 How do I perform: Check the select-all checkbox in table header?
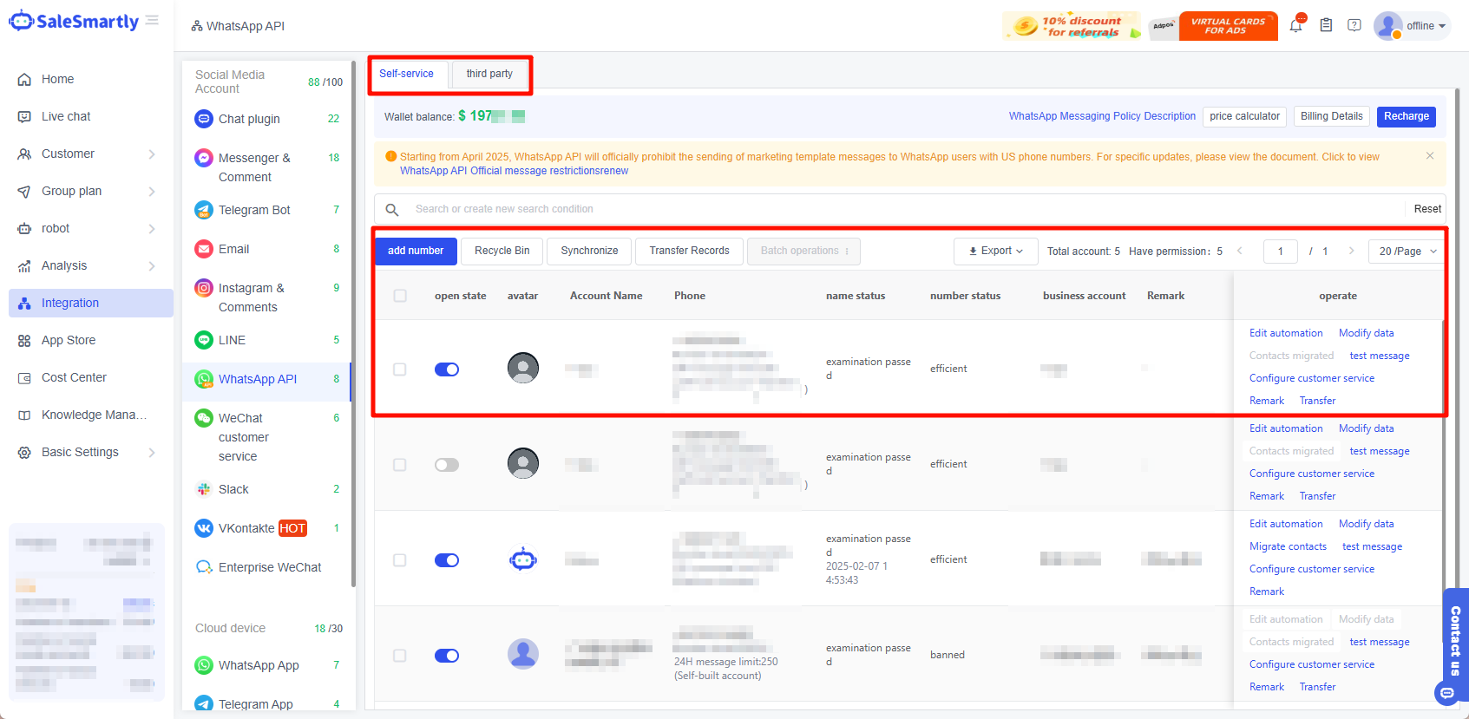click(x=400, y=296)
